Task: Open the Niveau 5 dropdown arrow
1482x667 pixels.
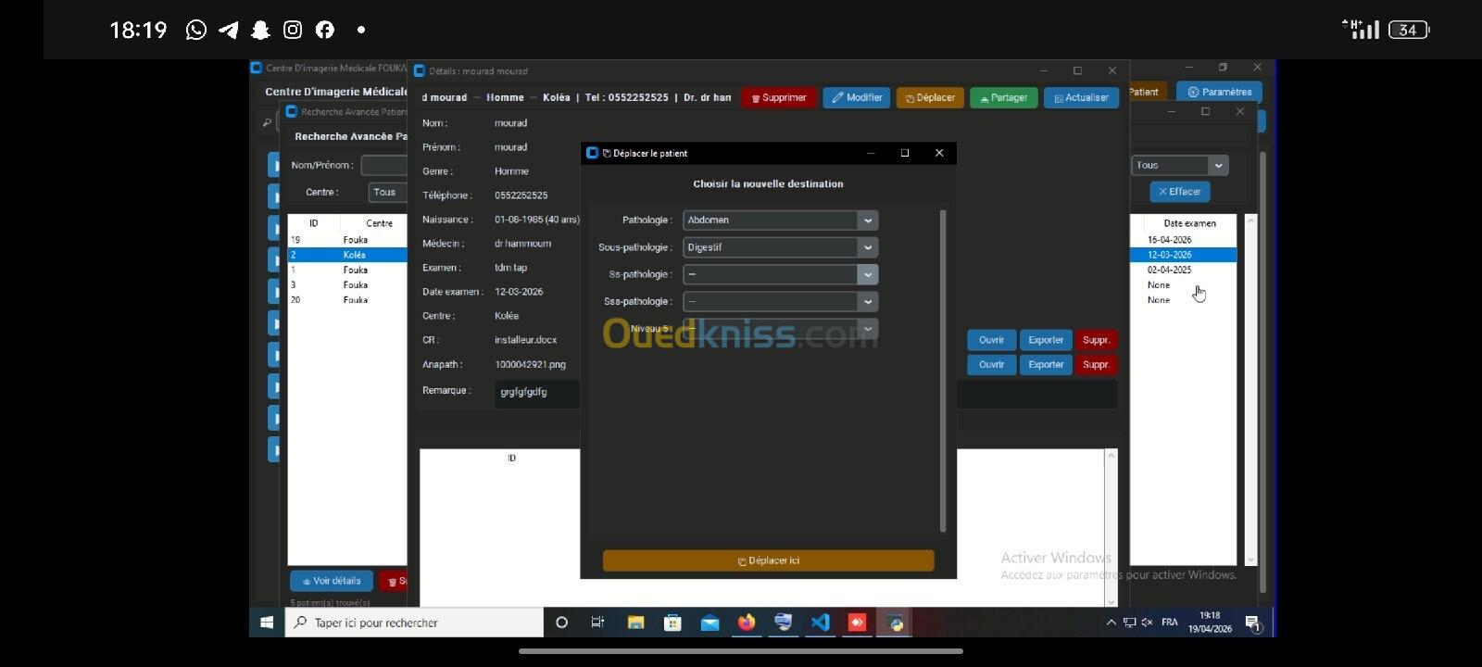Action: click(x=868, y=328)
